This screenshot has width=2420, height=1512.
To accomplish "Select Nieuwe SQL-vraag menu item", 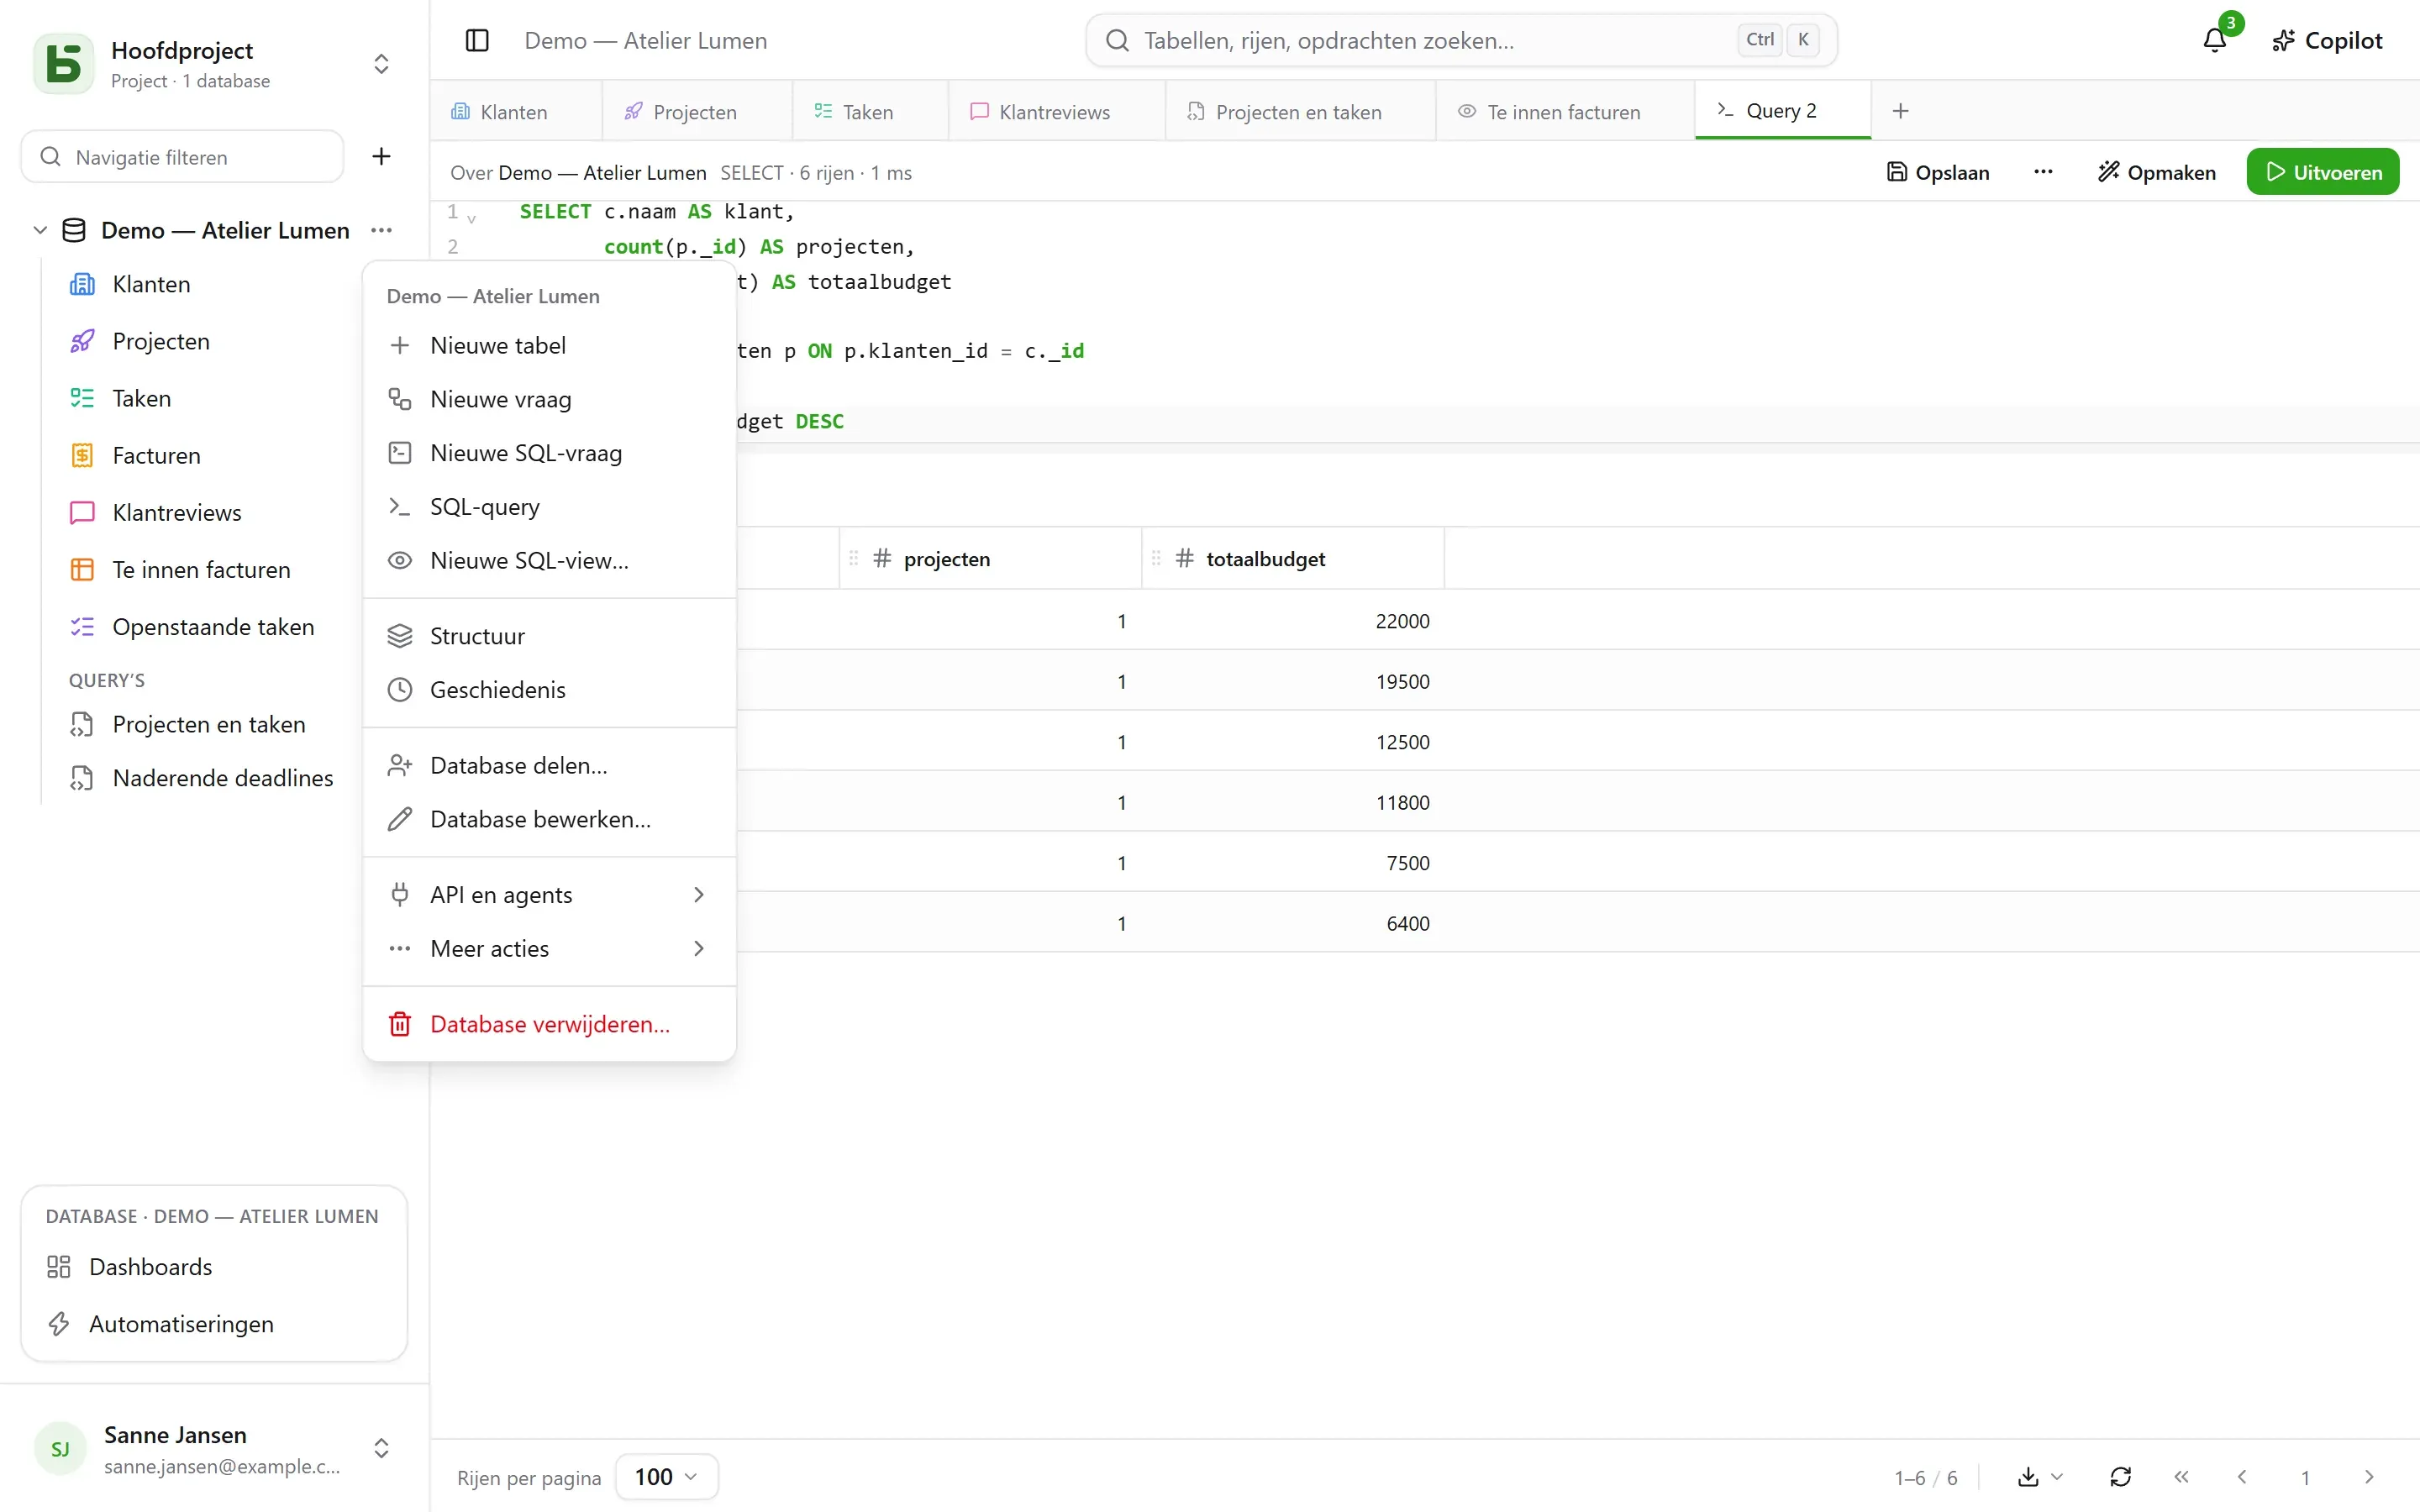I will [549, 453].
